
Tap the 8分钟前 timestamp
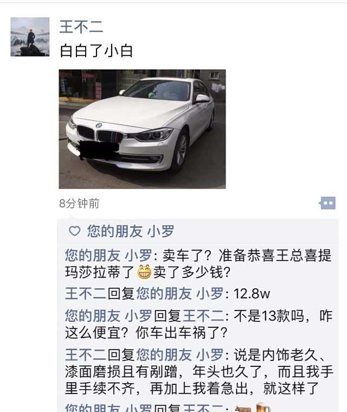(79, 204)
